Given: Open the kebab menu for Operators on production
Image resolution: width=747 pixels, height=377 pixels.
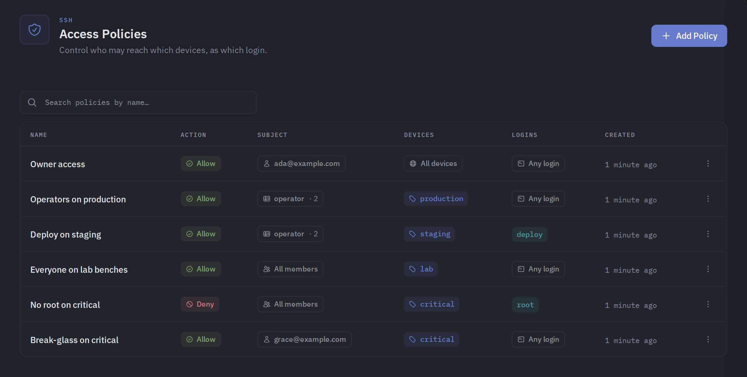Looking at the screenshot, I should (708, 199).
